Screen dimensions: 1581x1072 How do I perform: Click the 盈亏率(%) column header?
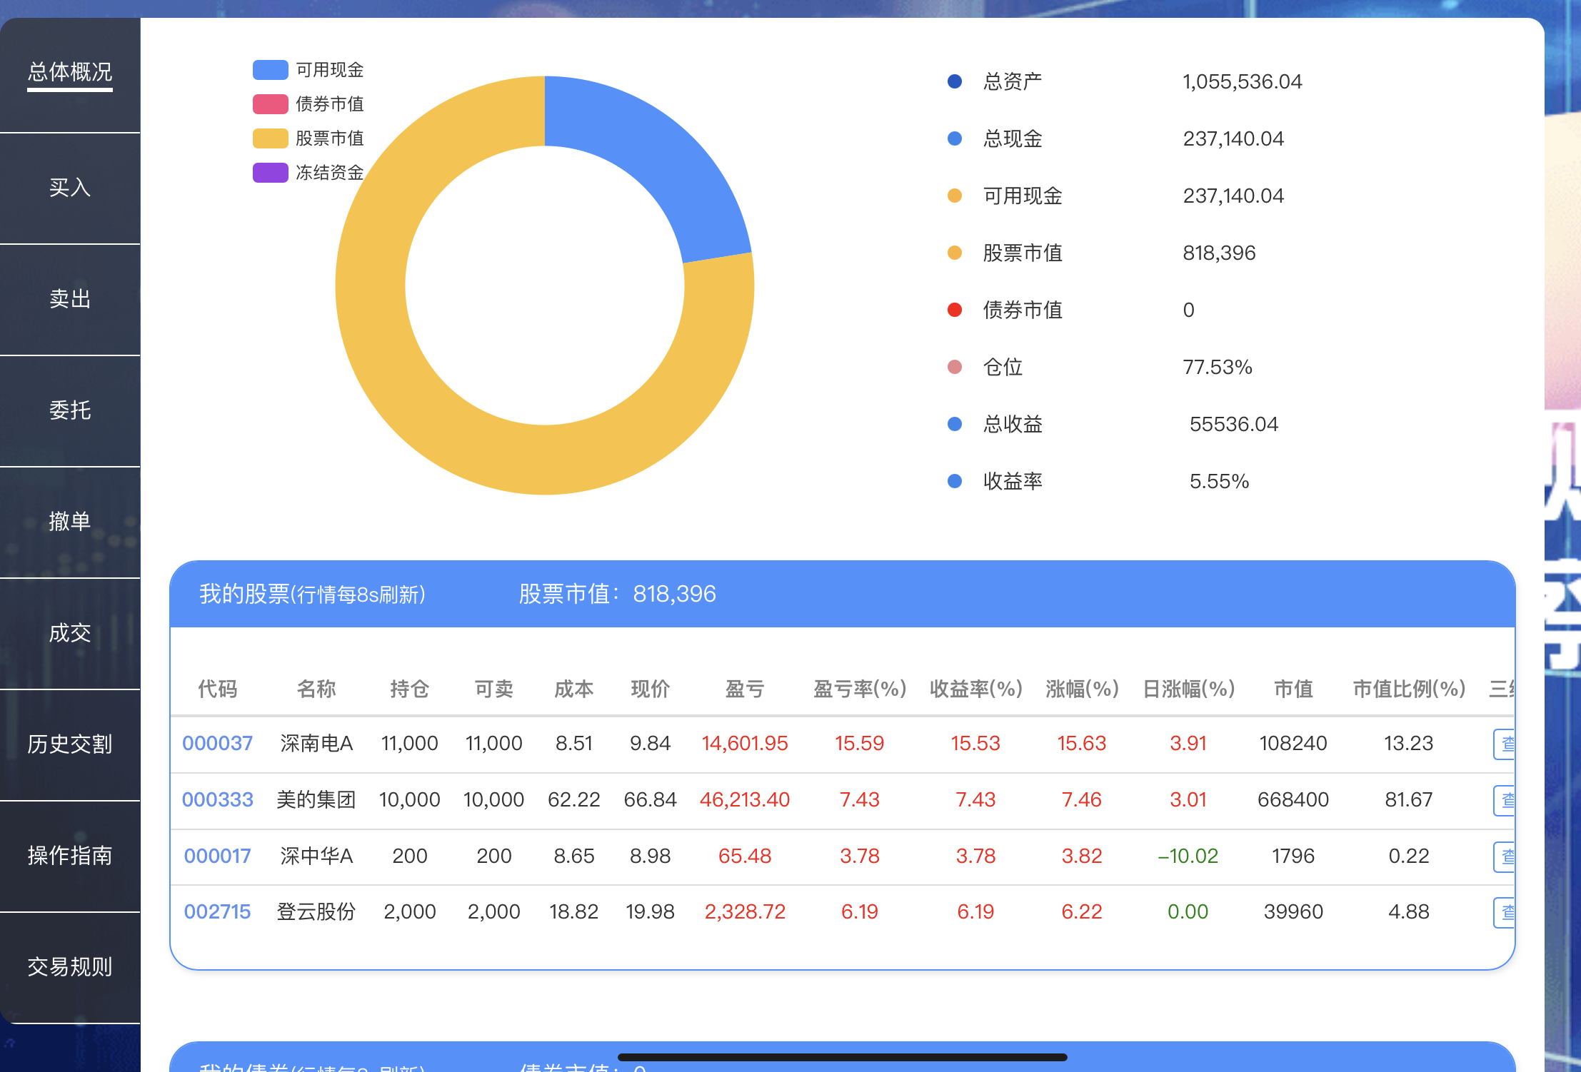pyautogui.click(x=860, y=689)
